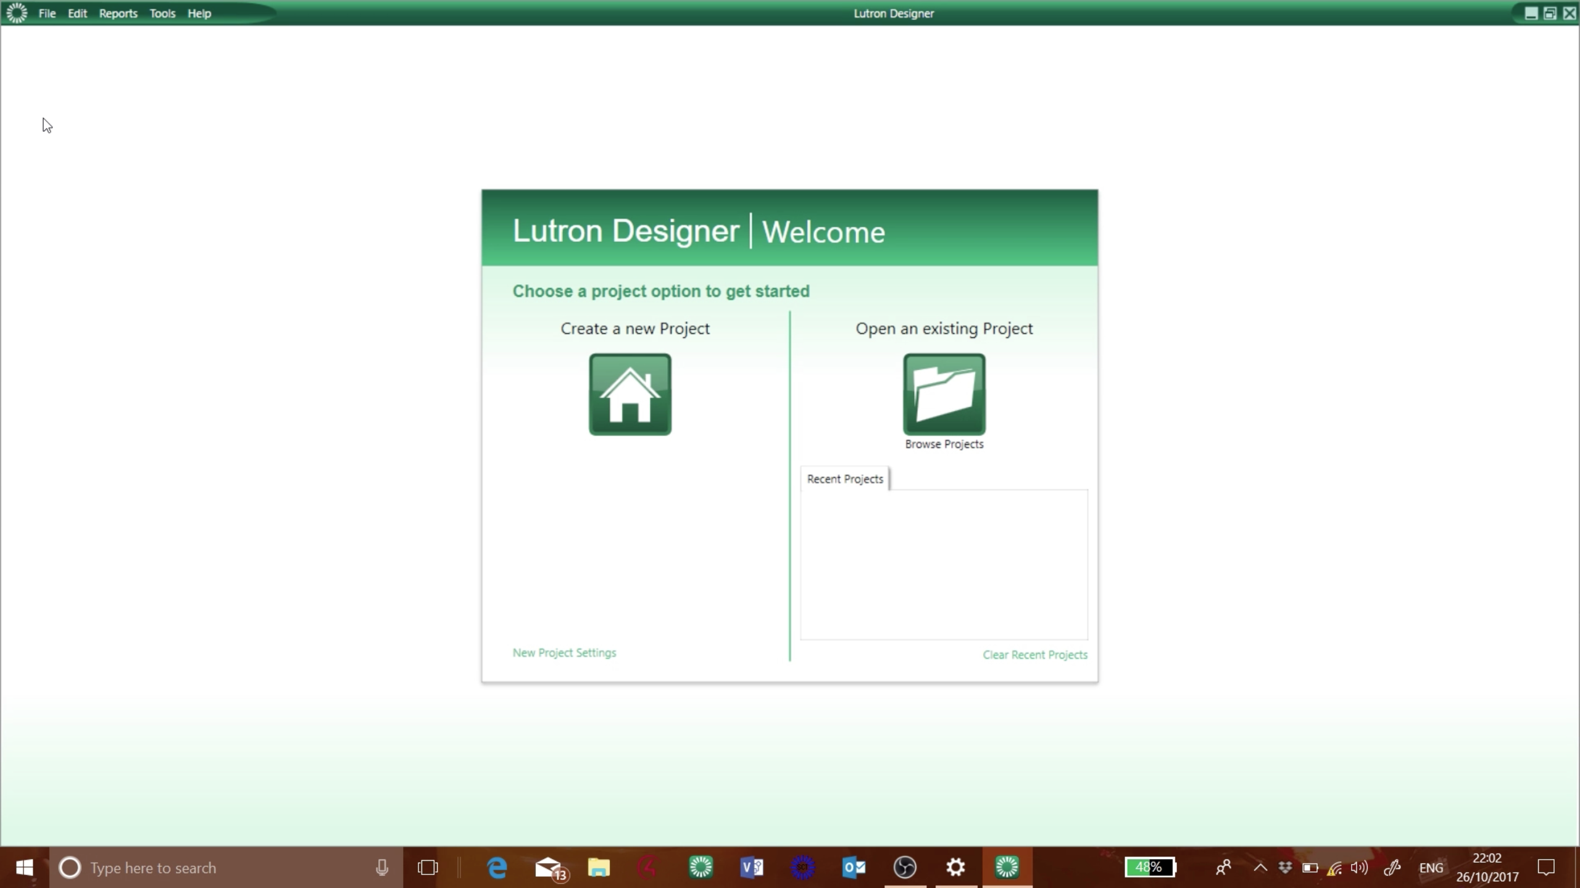Click the 48% battery indicator
Screen dimensions: 1580x888
point(1150,867)
